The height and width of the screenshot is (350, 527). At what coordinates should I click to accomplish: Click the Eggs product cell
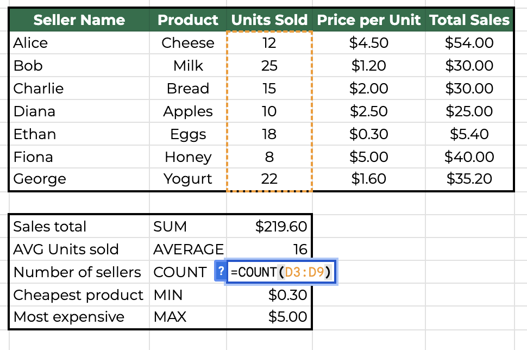tap(188, 134)
